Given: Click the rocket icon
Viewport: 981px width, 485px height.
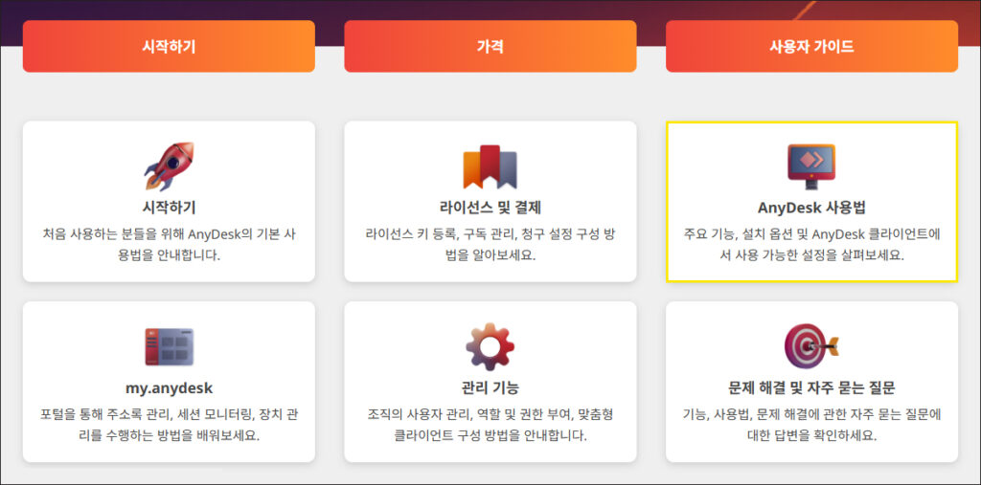Looking at the screenshot, I should pyautogui.click(x=169, y=166).
